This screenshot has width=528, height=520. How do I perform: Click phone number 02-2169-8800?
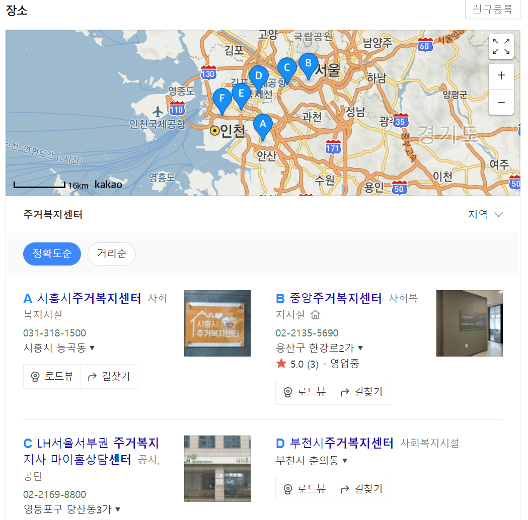point(54,494)
